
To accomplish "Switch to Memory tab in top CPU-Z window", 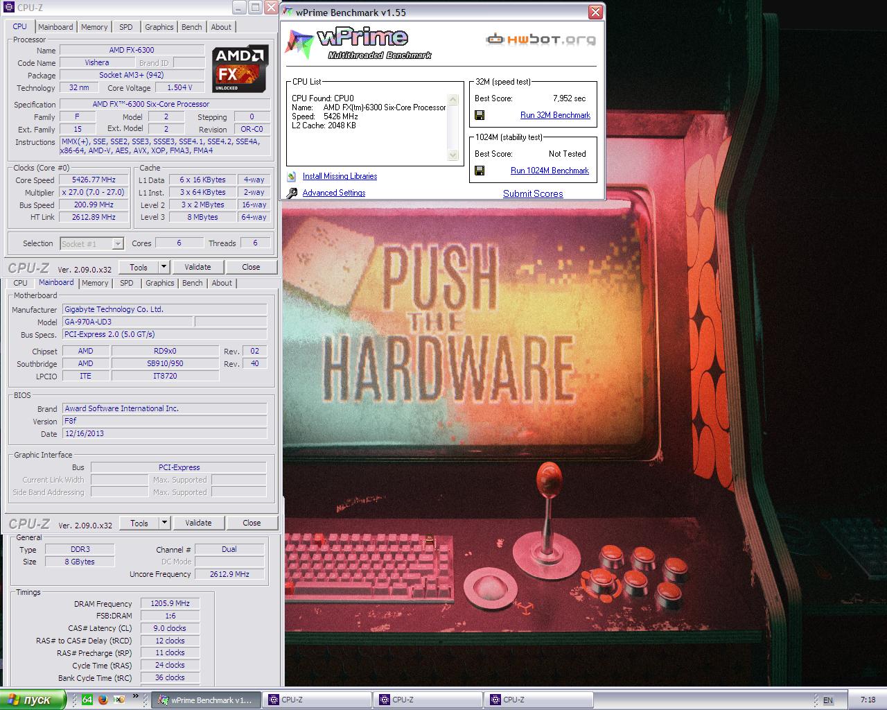I will pyautogui.click(x=94, y=27).
